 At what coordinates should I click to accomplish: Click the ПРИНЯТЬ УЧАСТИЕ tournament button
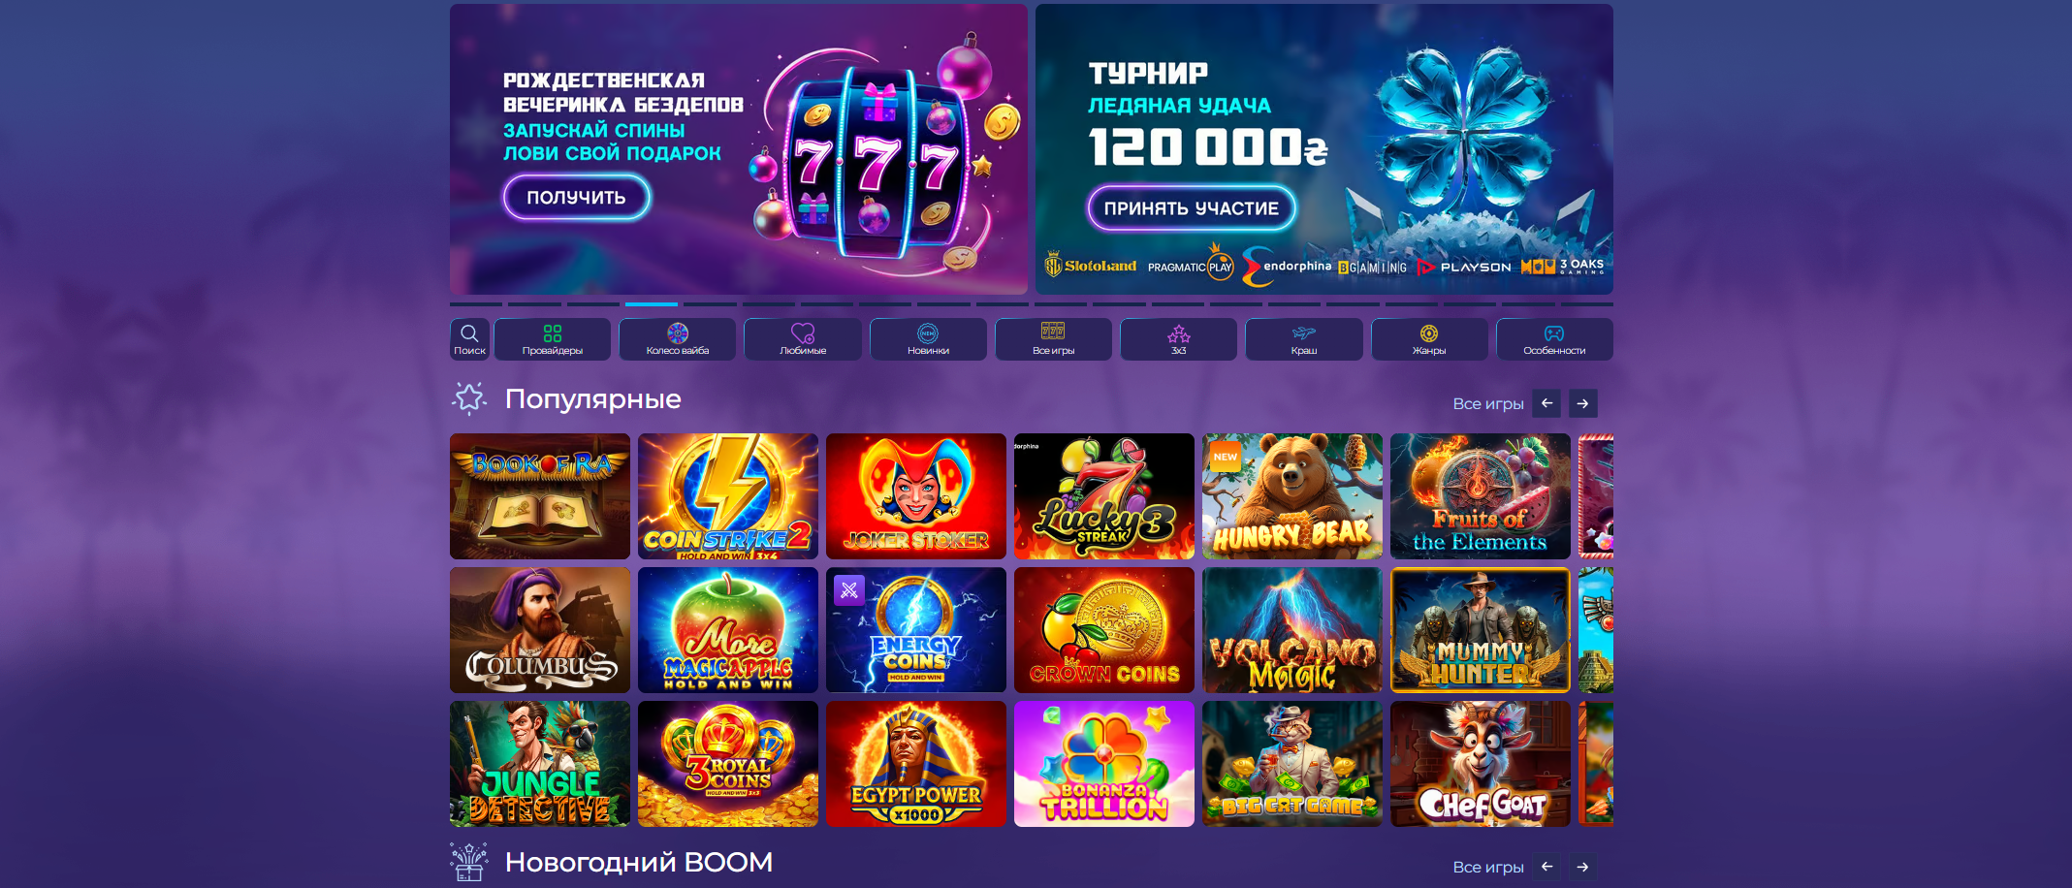click(x=1192, y=208)
